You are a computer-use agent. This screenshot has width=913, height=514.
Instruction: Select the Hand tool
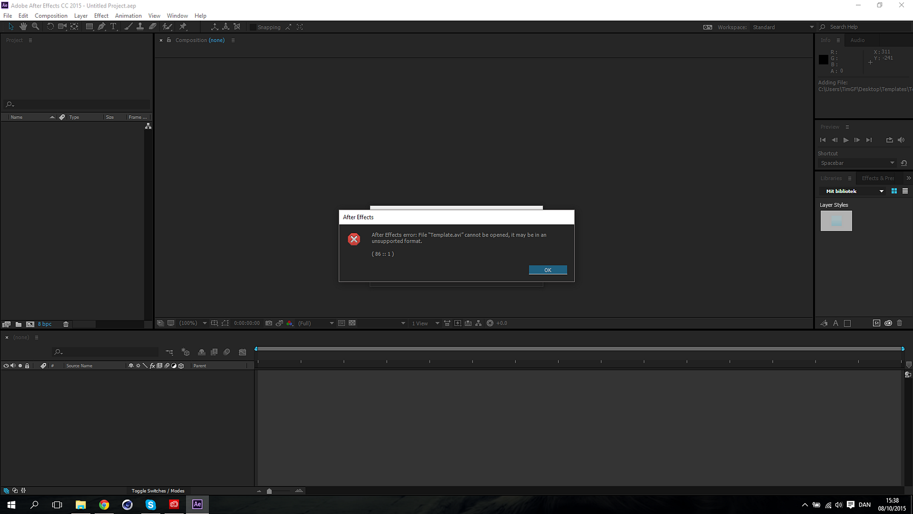[23, 27]
